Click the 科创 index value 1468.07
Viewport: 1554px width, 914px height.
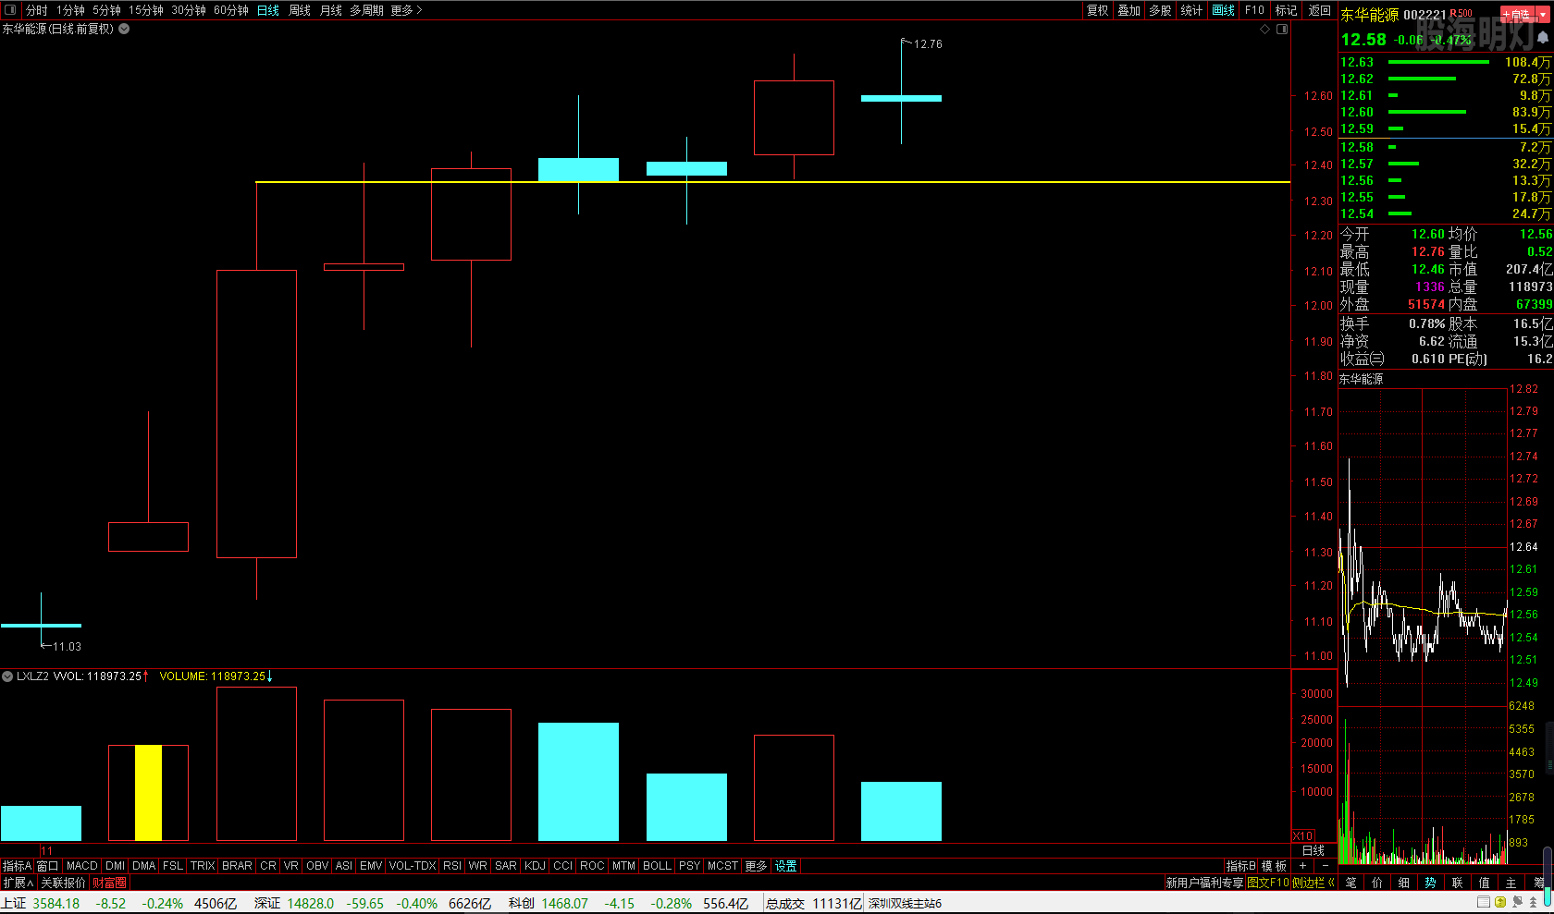click(x=564, y=903)
